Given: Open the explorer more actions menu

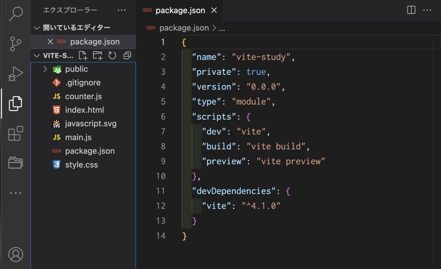Looking at the screenshot, I should [122, 10].
